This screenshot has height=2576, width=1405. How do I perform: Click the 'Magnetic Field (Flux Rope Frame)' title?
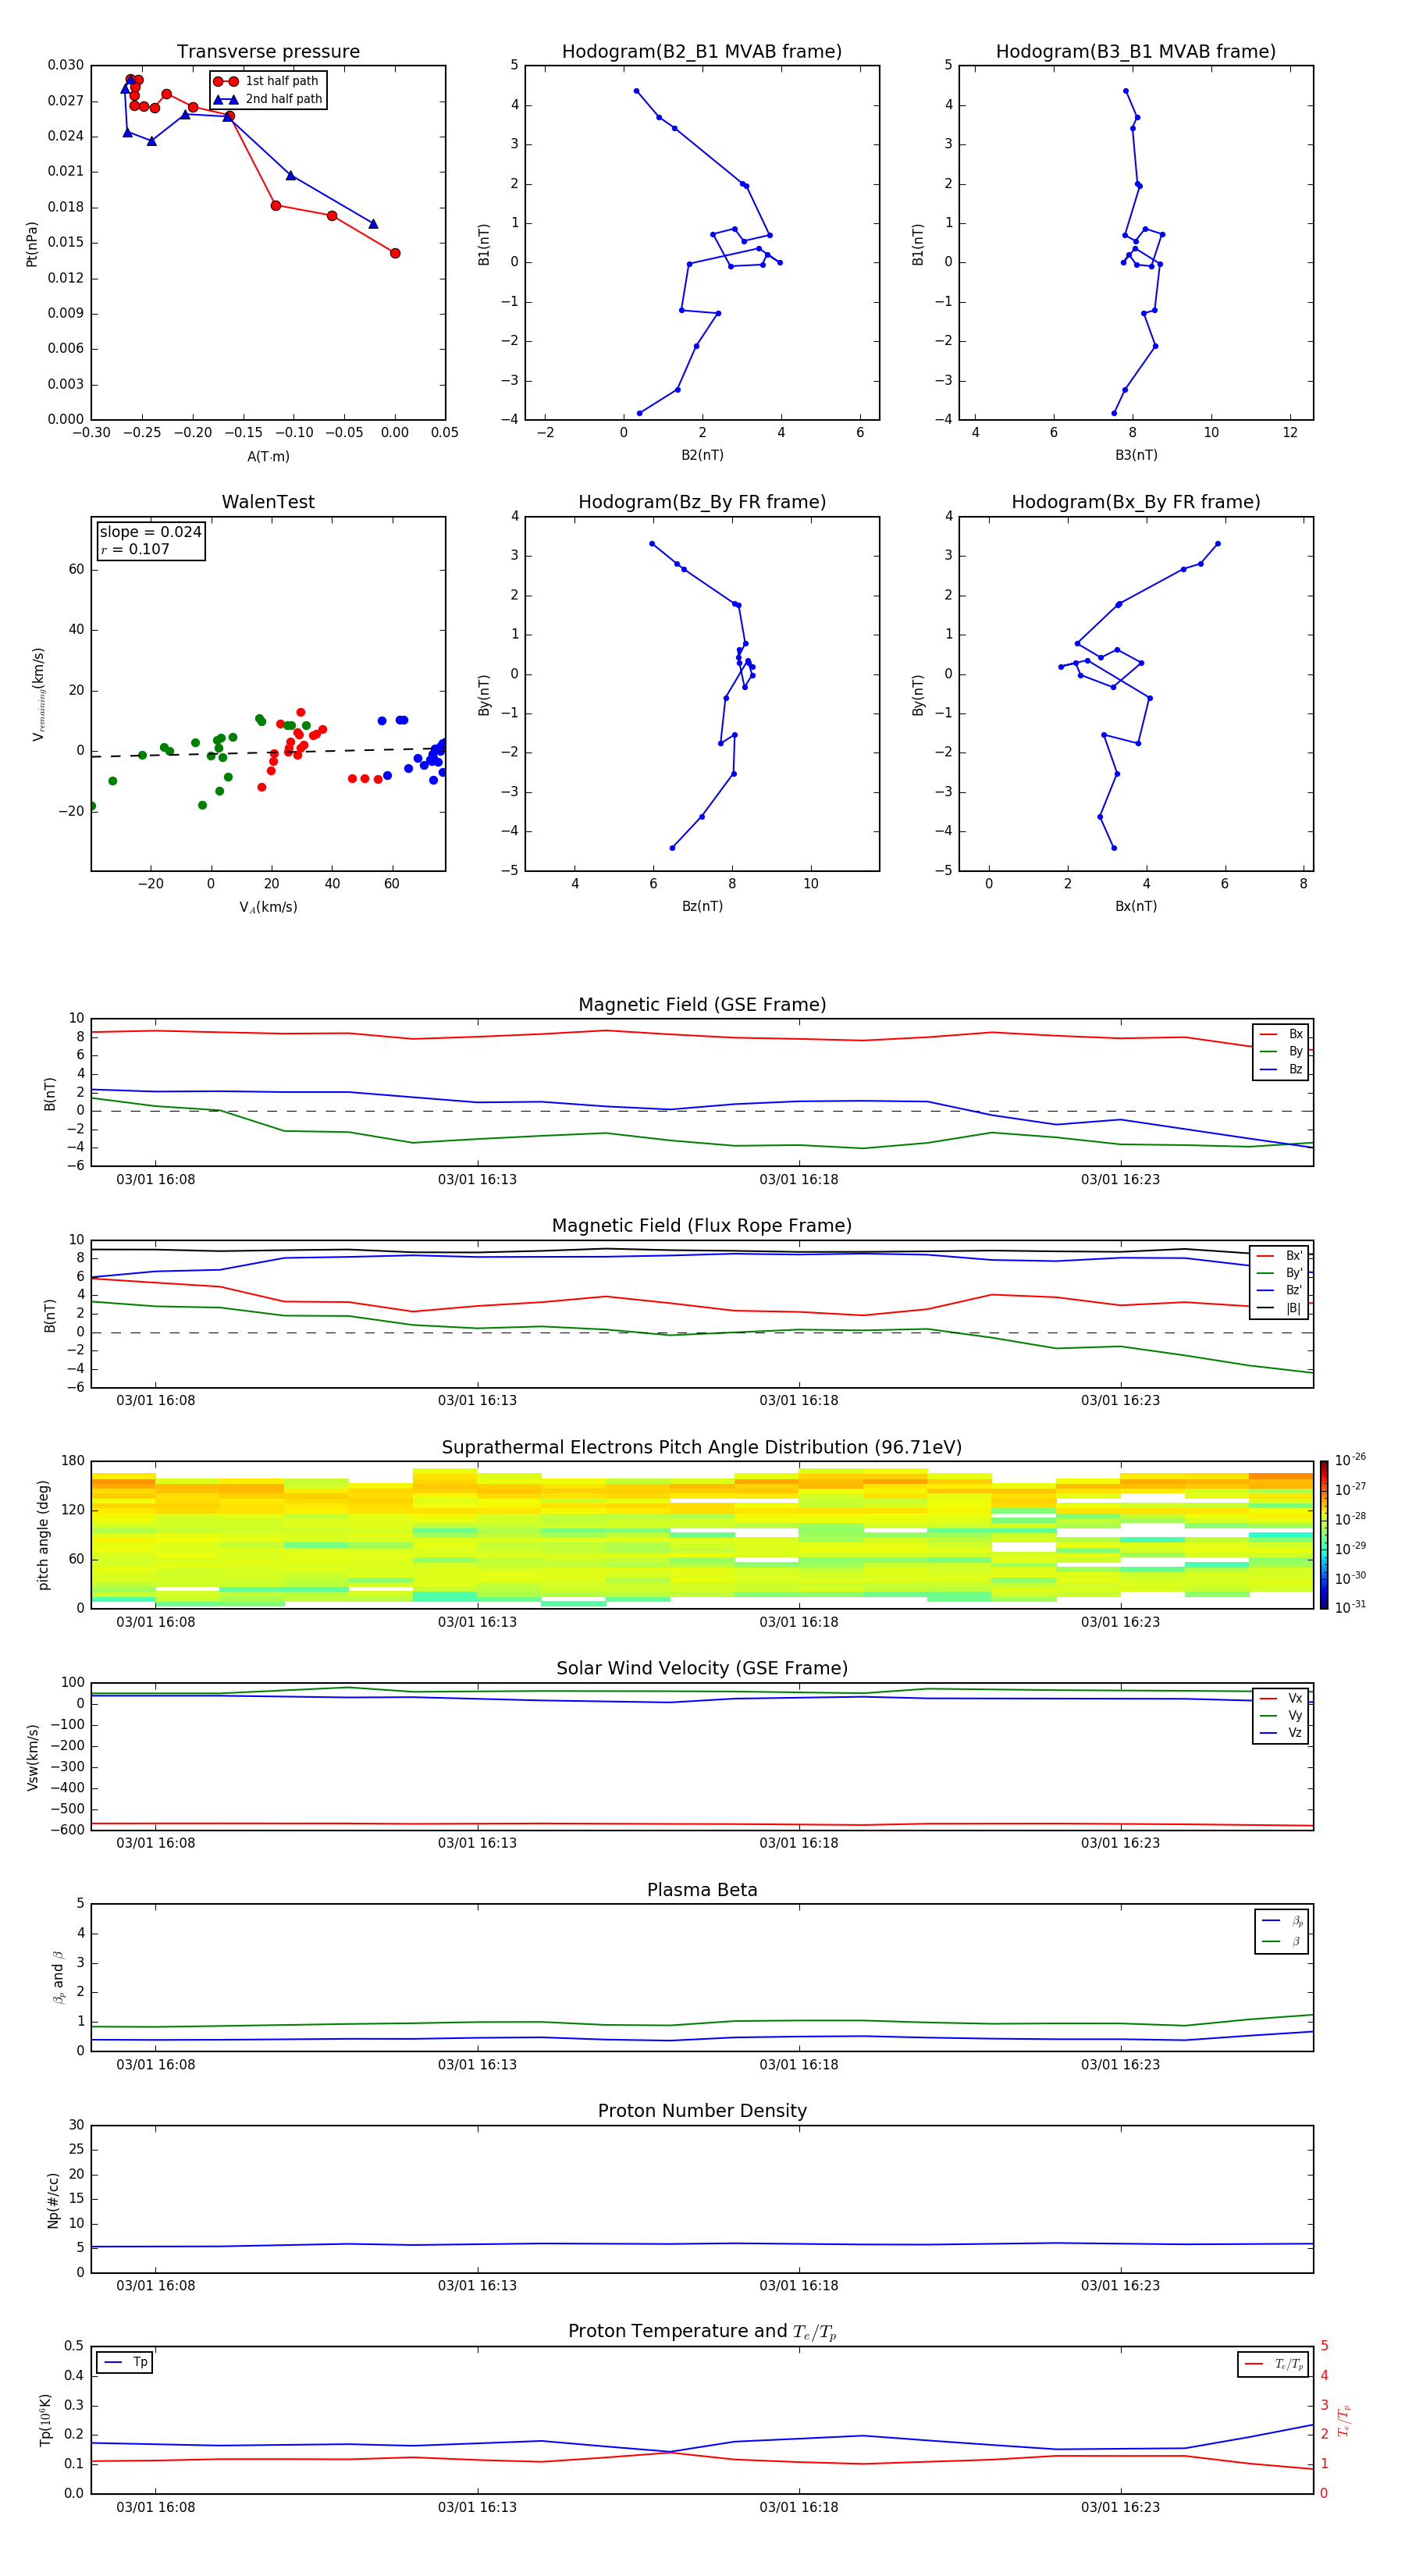point(702,1225)
